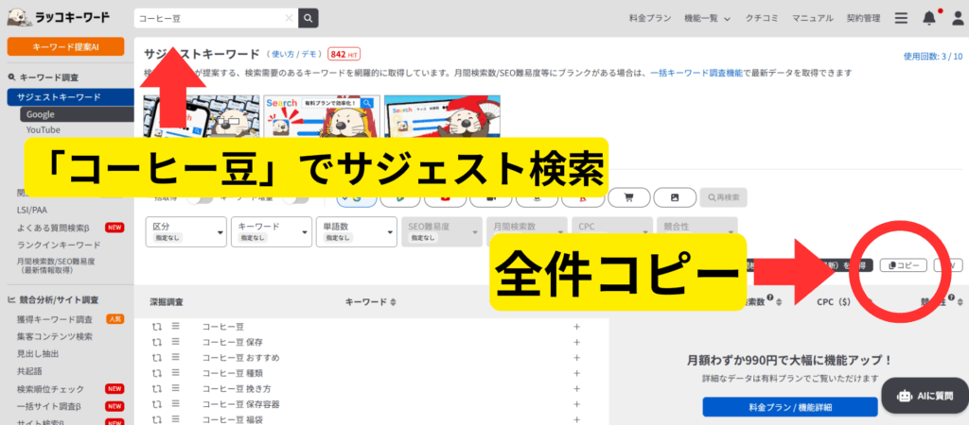969x425 pixels.
Task: Click deep-dive arrows icon for コーヒー豆 種類
Action: (157, 374)
